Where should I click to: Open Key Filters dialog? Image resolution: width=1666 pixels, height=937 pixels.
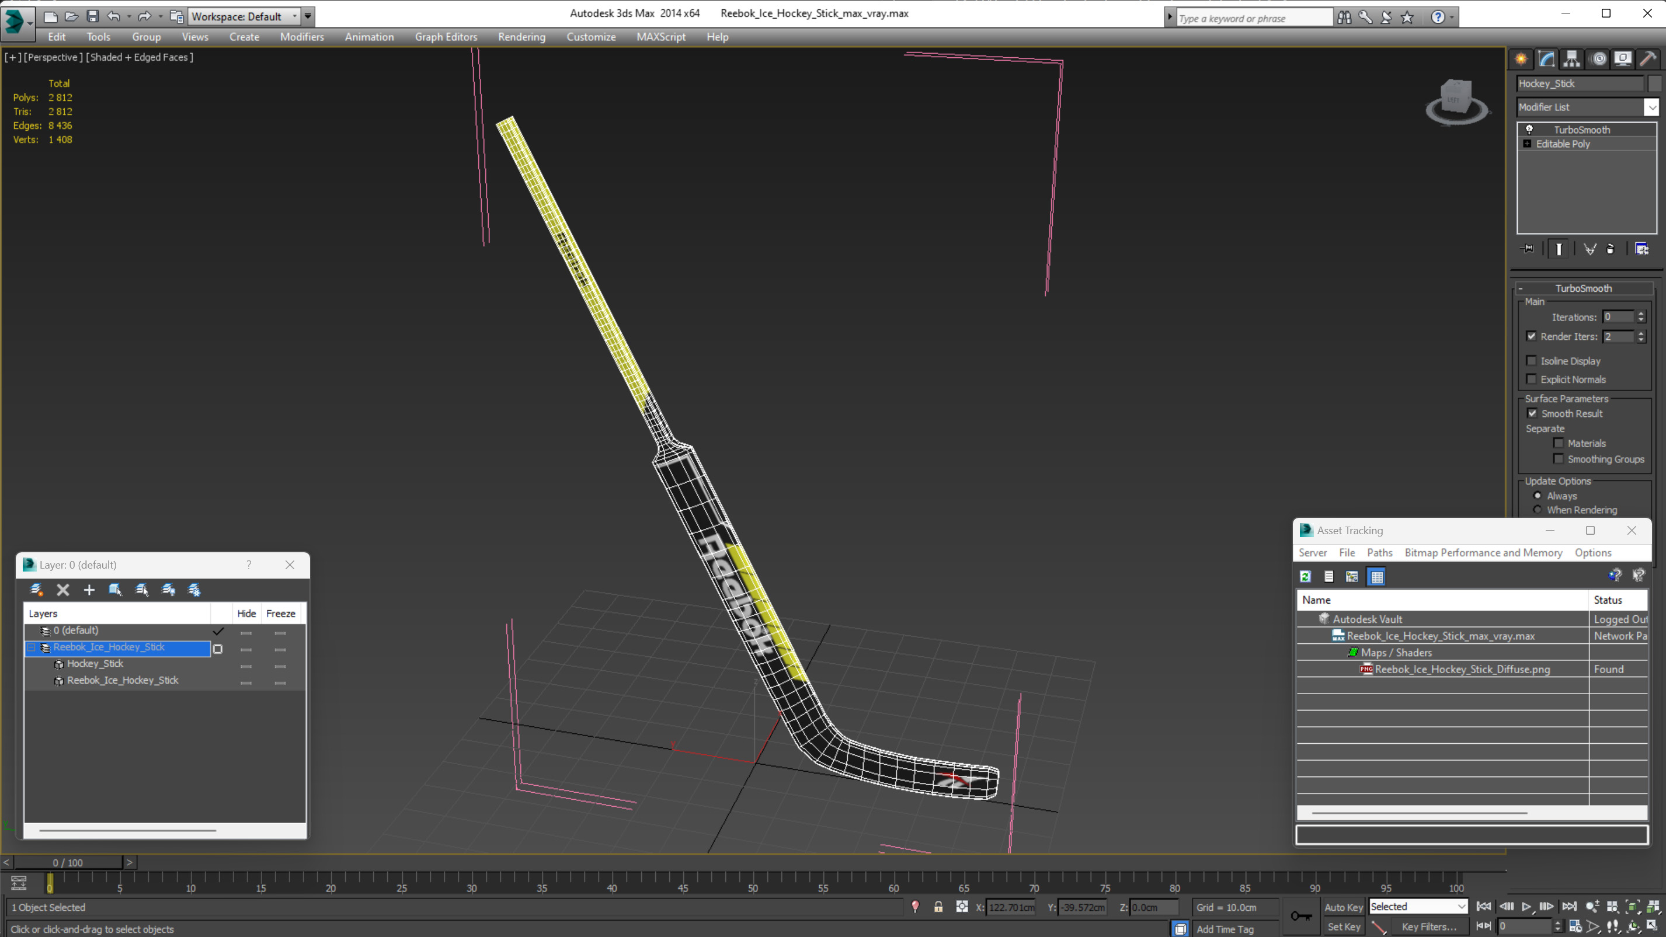[1429, 926]
